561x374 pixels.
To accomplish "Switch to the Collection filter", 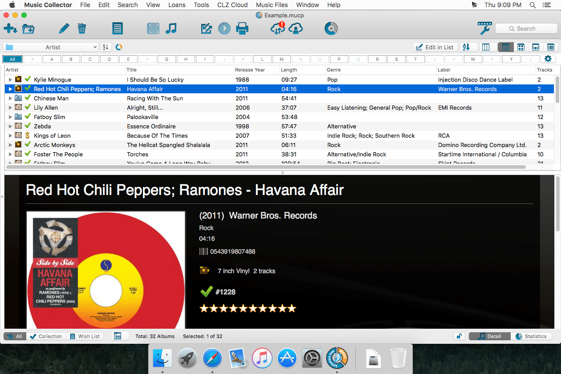I will point(46,336).
